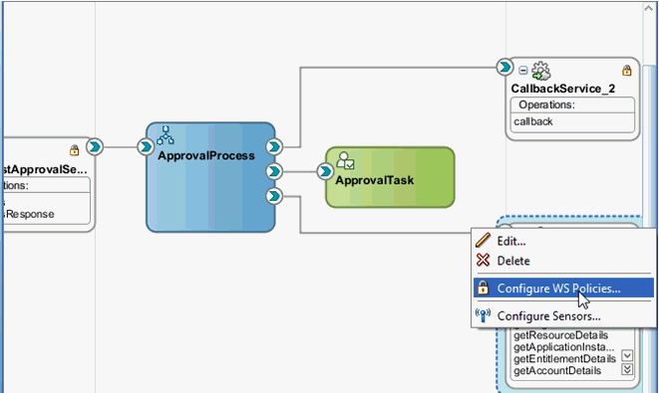Choose Edit... from the context menu

coord(563,241)
